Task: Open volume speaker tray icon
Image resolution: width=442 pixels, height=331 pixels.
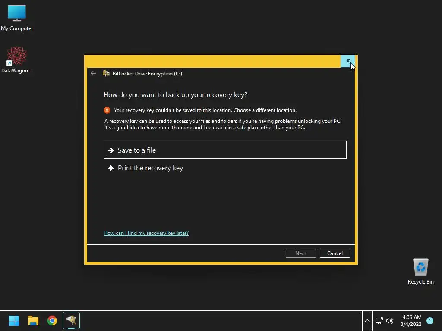Action: tap(390, 321)
